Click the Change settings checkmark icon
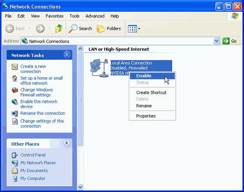The image size is (244, 192). point(15,121)
